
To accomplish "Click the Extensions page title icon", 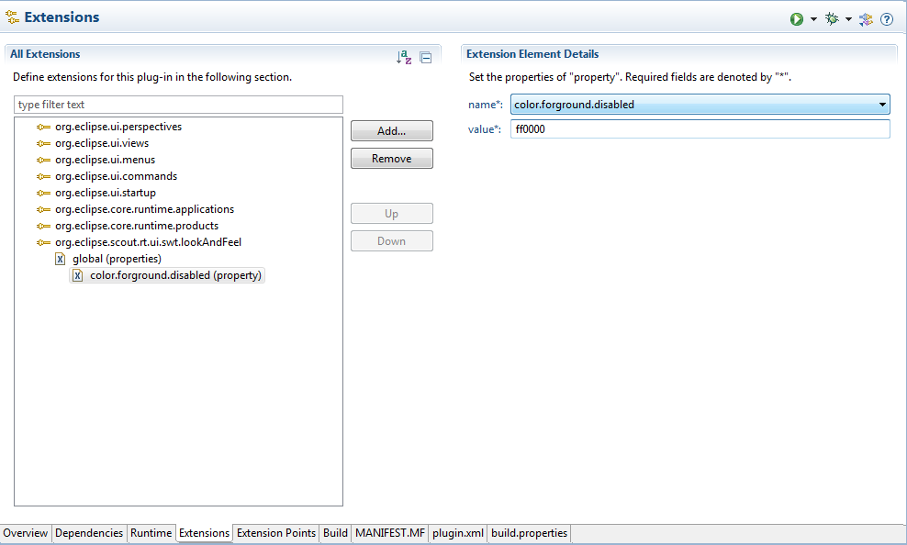I will click(x=12, y=17).
